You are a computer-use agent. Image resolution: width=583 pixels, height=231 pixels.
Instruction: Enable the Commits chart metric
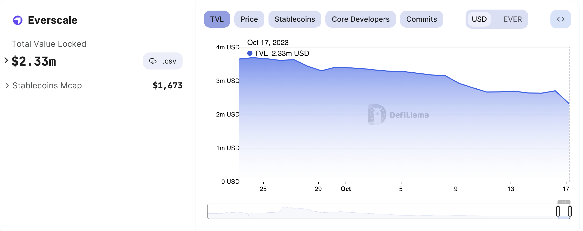[421, 19]
